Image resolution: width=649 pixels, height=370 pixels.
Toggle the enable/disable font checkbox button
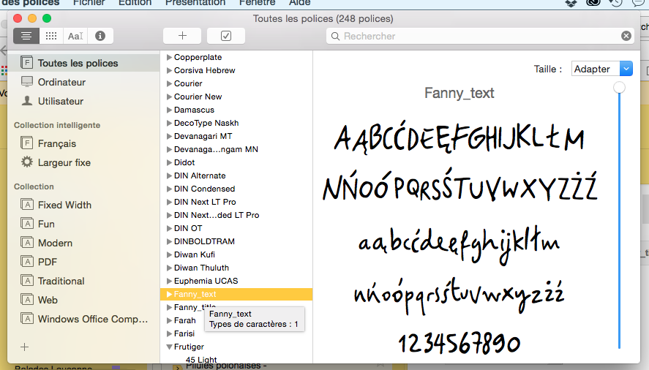click(x=226, y=36)
